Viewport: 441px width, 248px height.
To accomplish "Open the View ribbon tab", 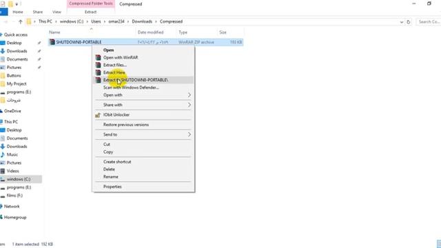I will 57,12.
